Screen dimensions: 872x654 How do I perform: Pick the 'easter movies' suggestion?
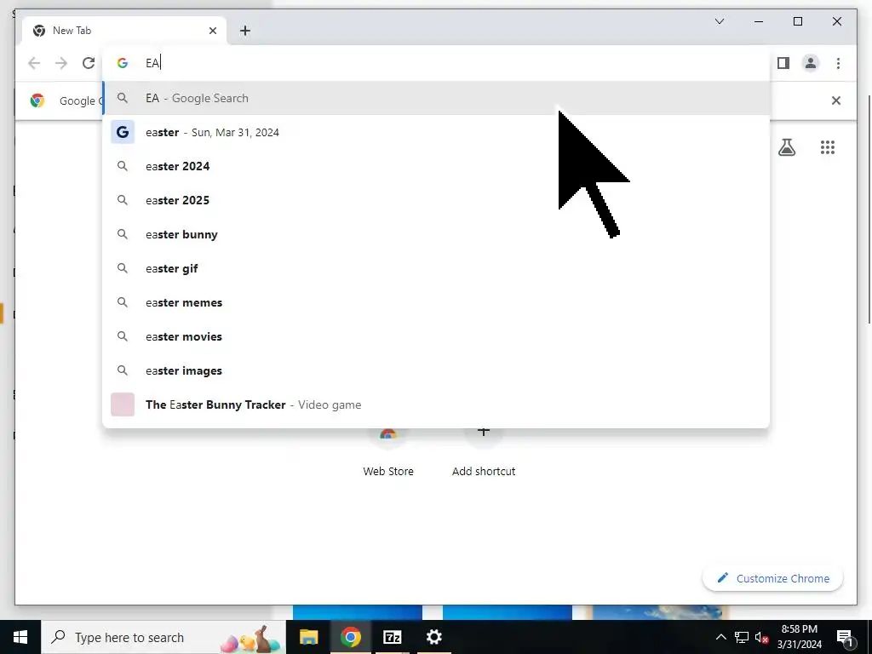pos(437,336)
